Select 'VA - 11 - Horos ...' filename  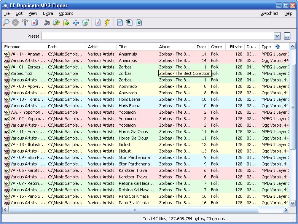point(27,132)
